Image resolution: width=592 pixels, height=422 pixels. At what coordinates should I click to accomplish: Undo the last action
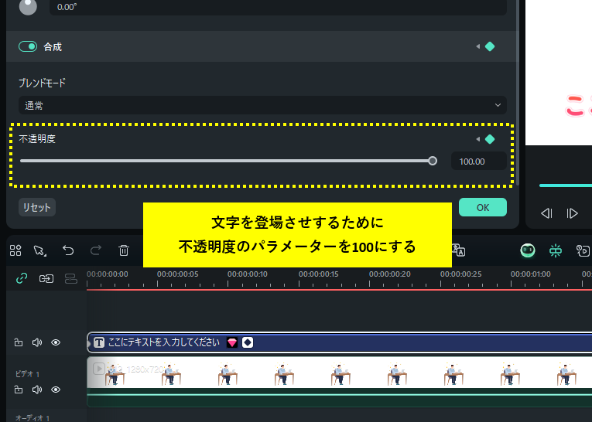click(68, 250)
